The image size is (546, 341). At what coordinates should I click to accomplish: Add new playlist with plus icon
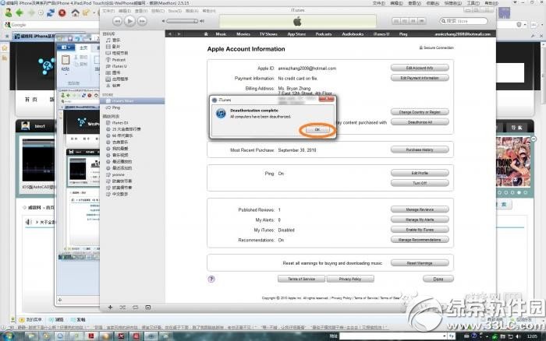pyautogui.click(x=110, y=308)
